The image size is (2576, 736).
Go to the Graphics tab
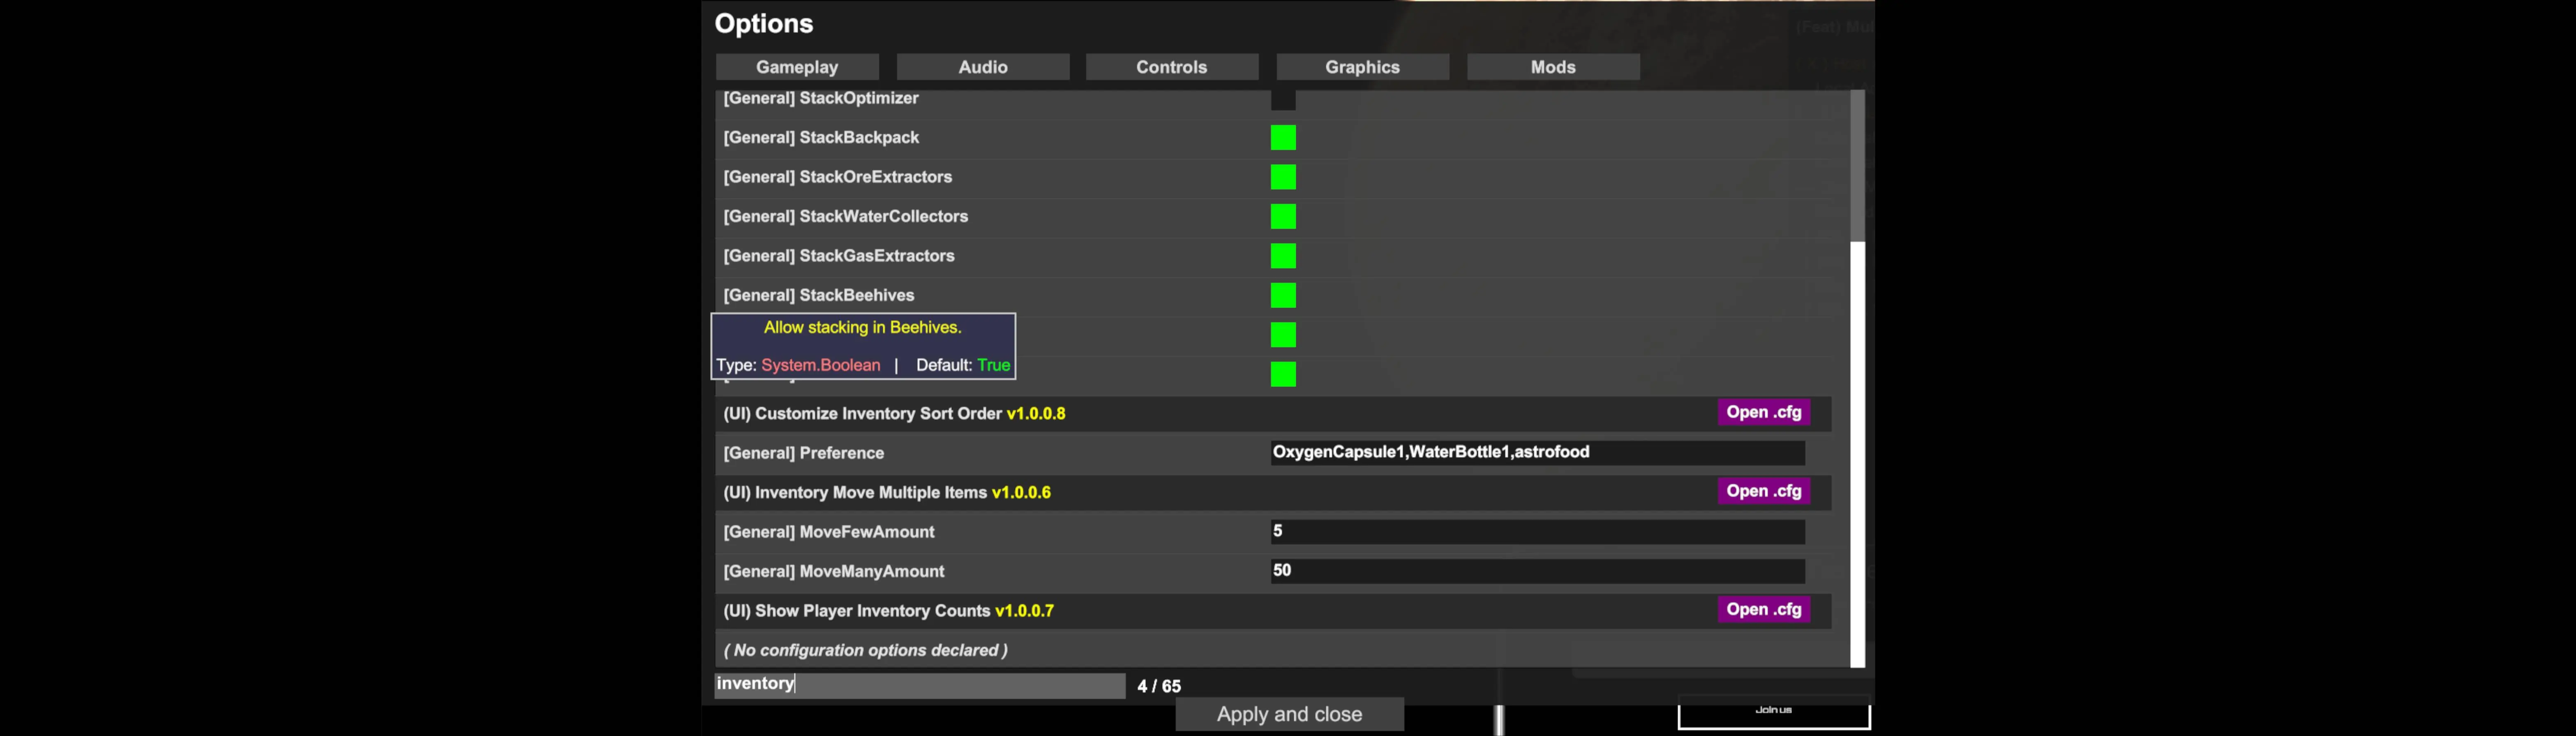pos(1363,67)
